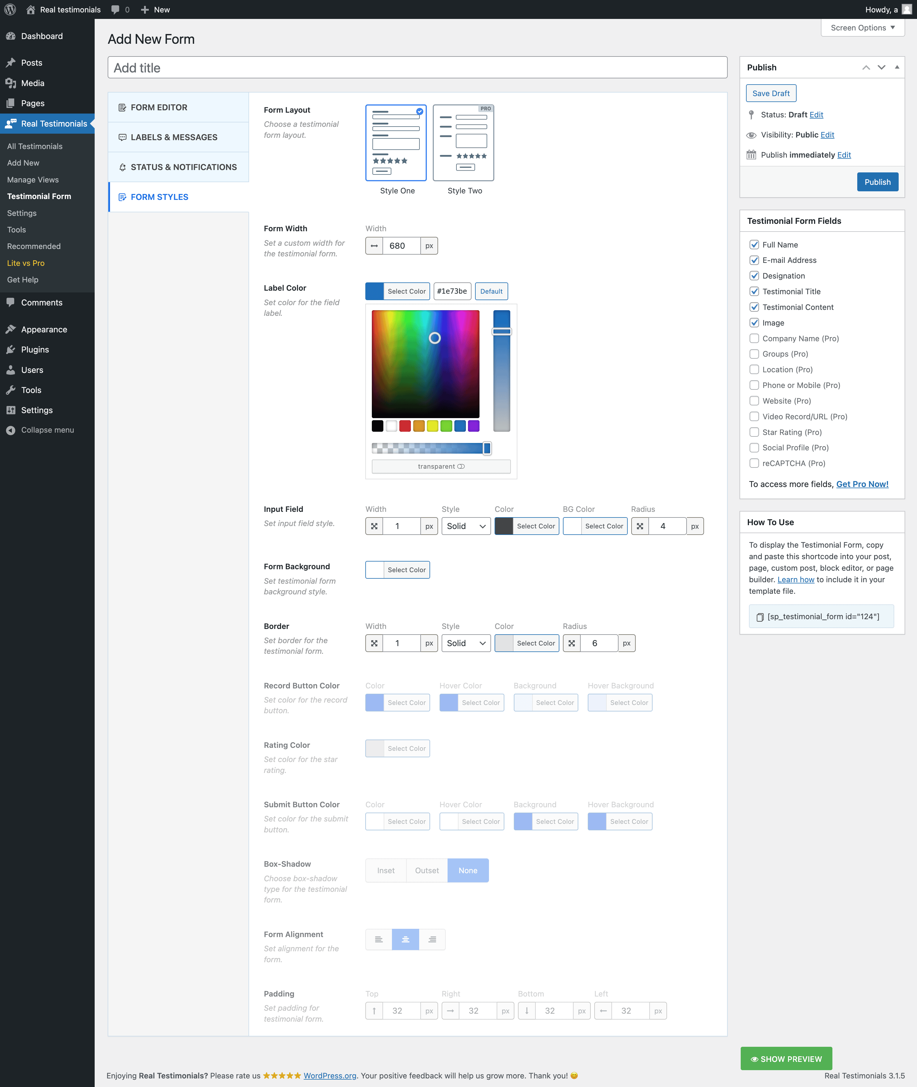
Task: Open the Input Field style dropdown
Action: [x=465, y=526]
